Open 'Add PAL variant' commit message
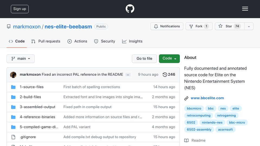The width and height of the screenshot is (260, 146). [77, 127]
